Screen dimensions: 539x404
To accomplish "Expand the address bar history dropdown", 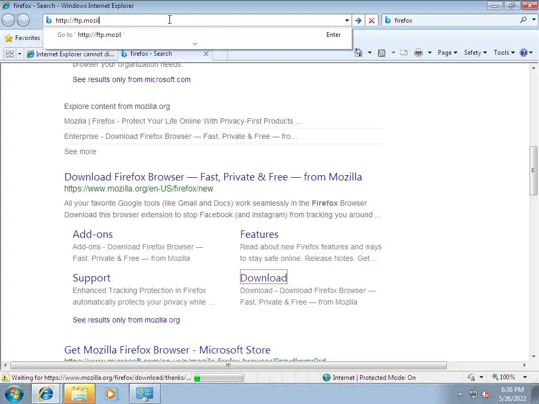I will point(347,21).
